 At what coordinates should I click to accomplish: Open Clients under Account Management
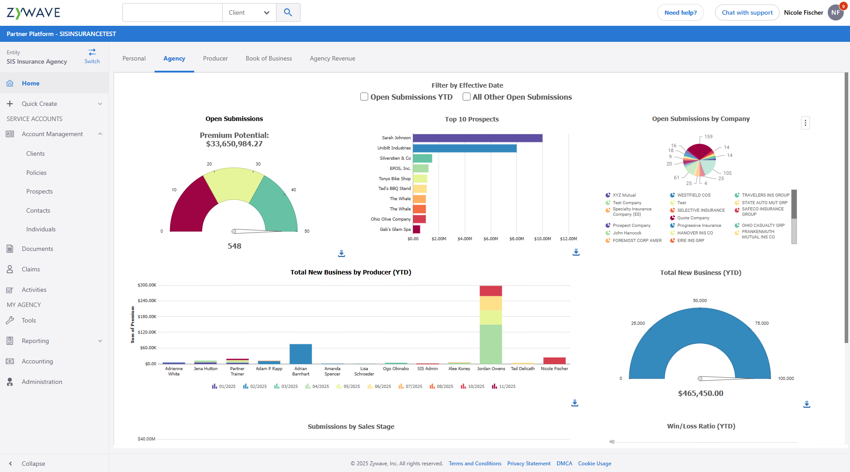pos(36,153)
